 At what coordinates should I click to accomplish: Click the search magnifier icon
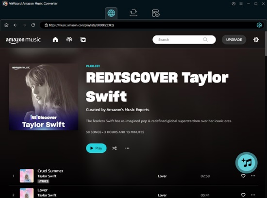pyautogui.click(x=205, y=40)
